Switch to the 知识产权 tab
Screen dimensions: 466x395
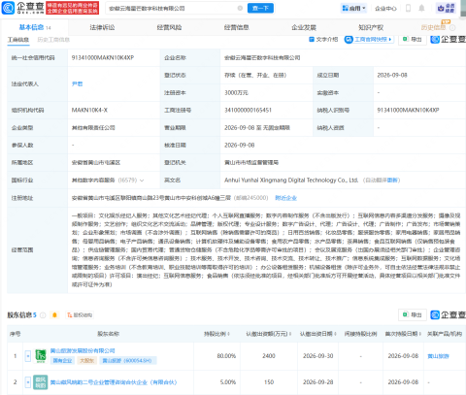371,27
